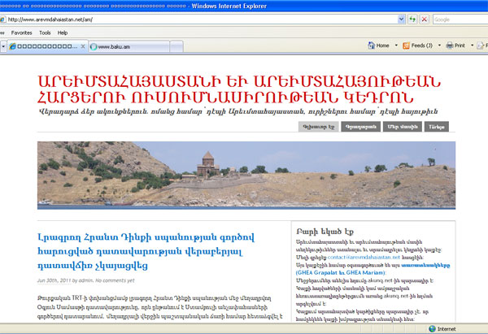Image resolution: width=488 pixels, height=334 pixels.
Task: Click the Print icon in toolbar
Action: [450, 46]
